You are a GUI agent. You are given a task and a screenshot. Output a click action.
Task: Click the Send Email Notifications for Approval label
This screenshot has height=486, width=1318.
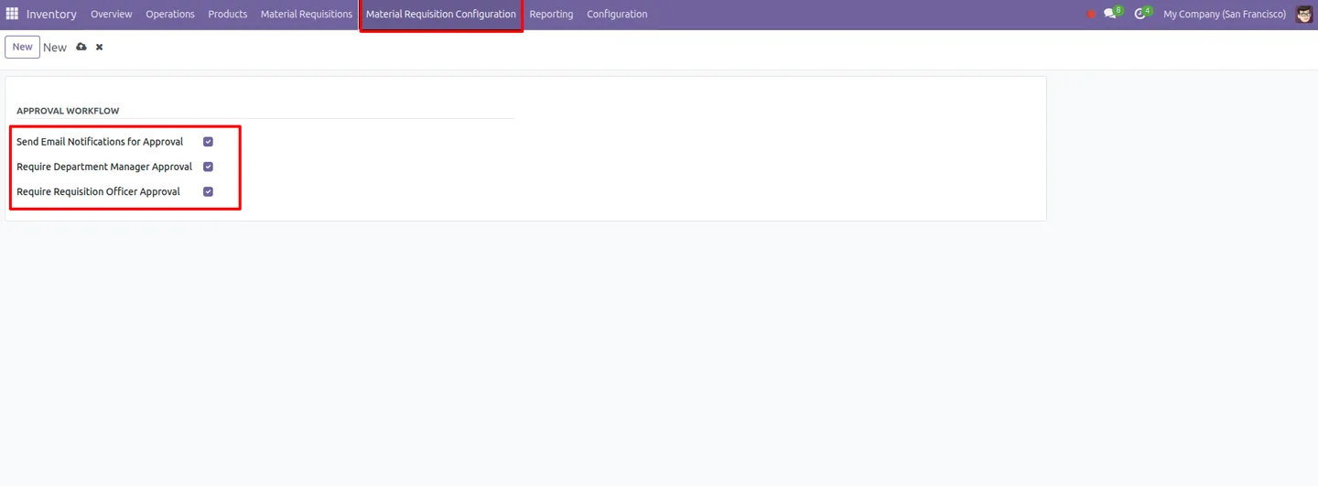[100, 142]
